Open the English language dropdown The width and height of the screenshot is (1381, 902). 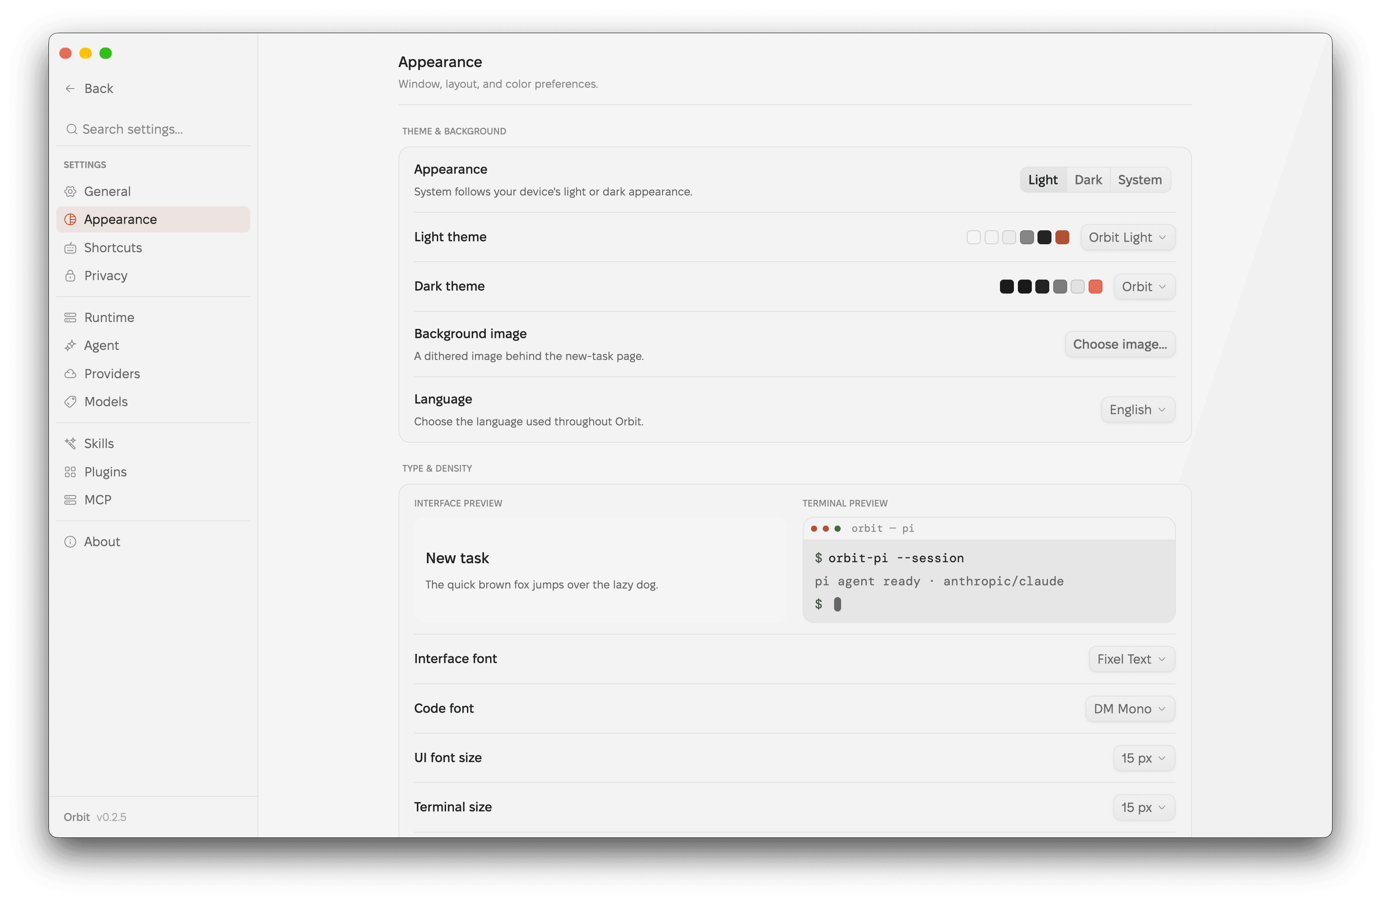pos(1137,409)
